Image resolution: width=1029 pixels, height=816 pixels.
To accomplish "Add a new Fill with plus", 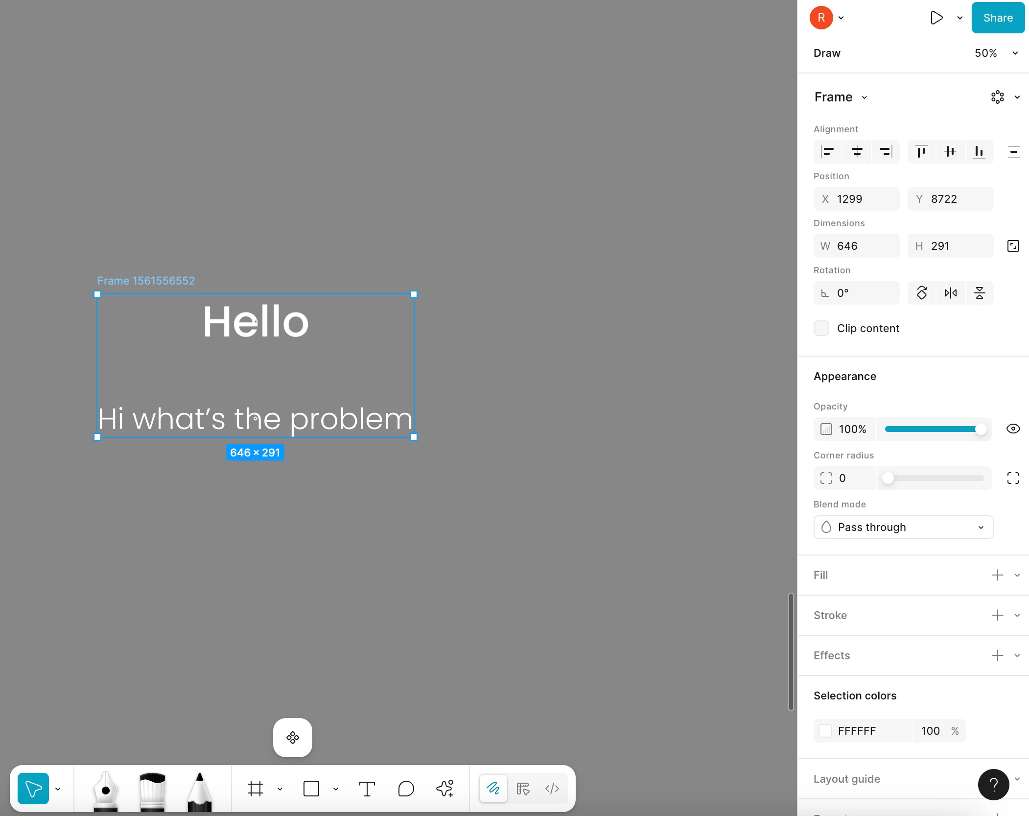I will coord(997,575).
